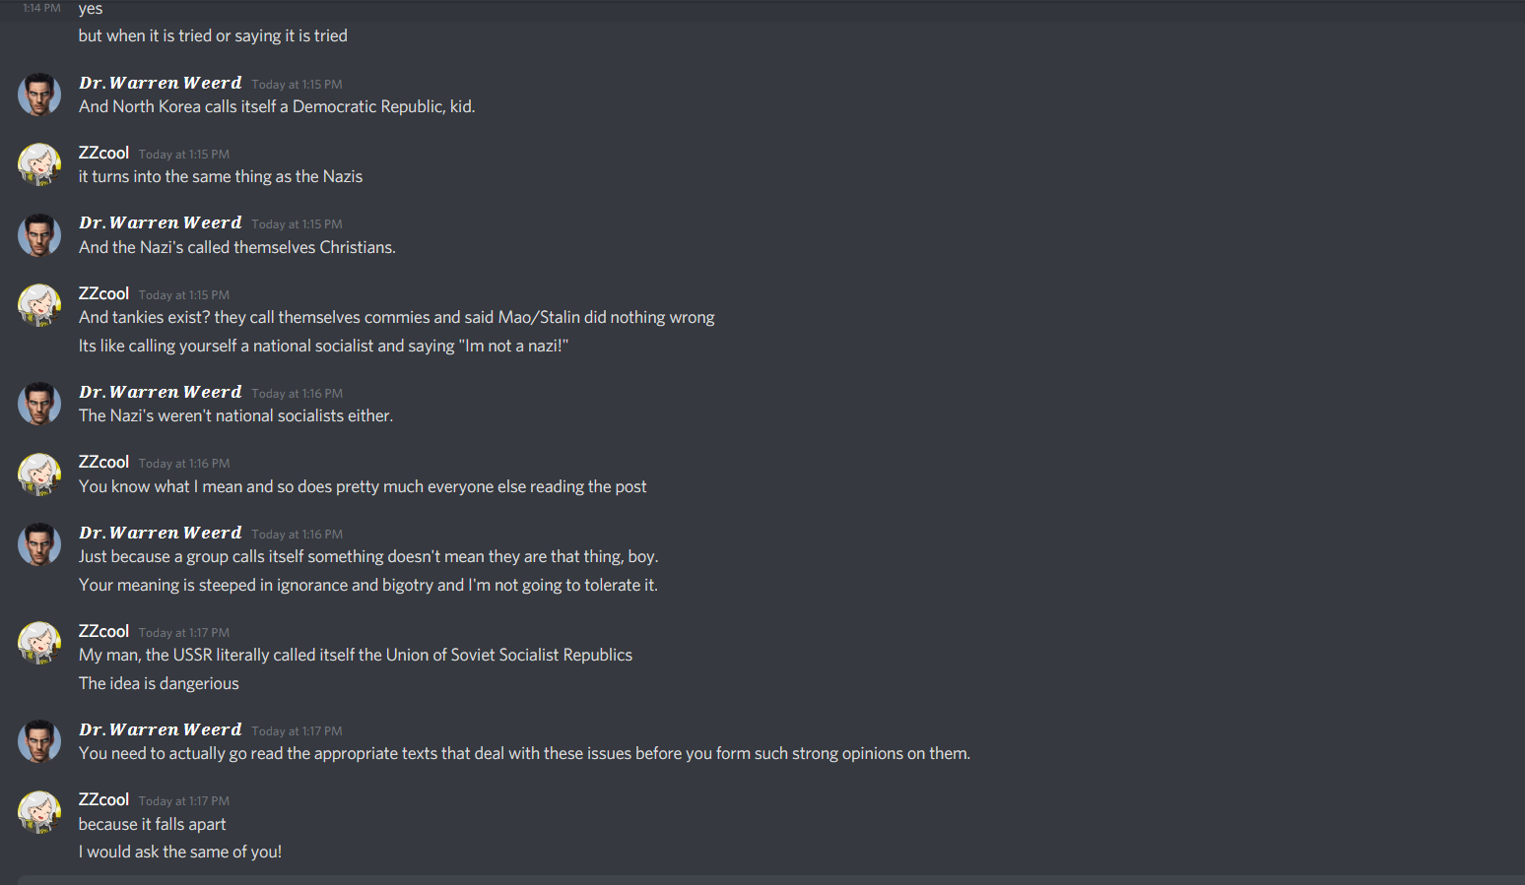Screen dimensions: 1525x885
Task: Click ZZcool avatar beside 'because it falls apart'
Action: 39,812
